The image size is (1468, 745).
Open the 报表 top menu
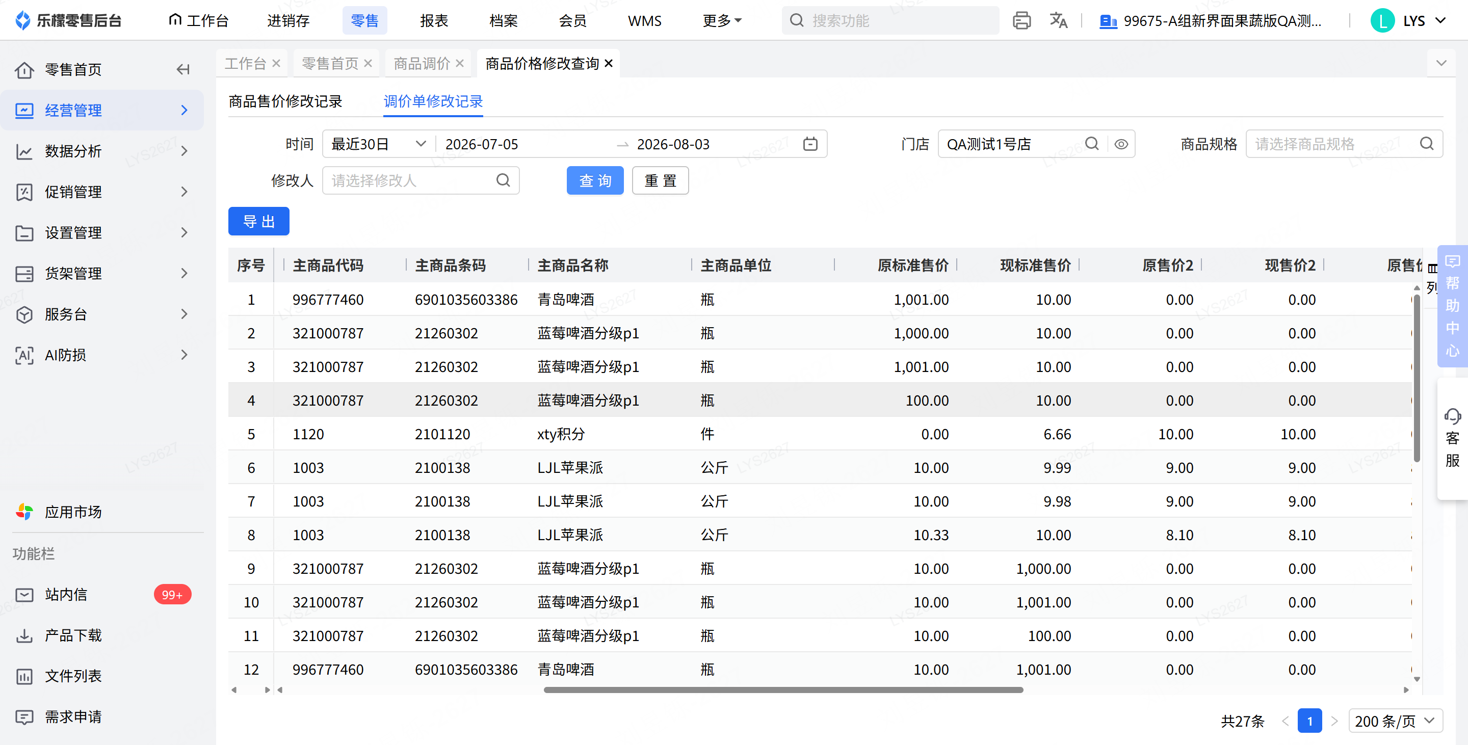point(434,21)
